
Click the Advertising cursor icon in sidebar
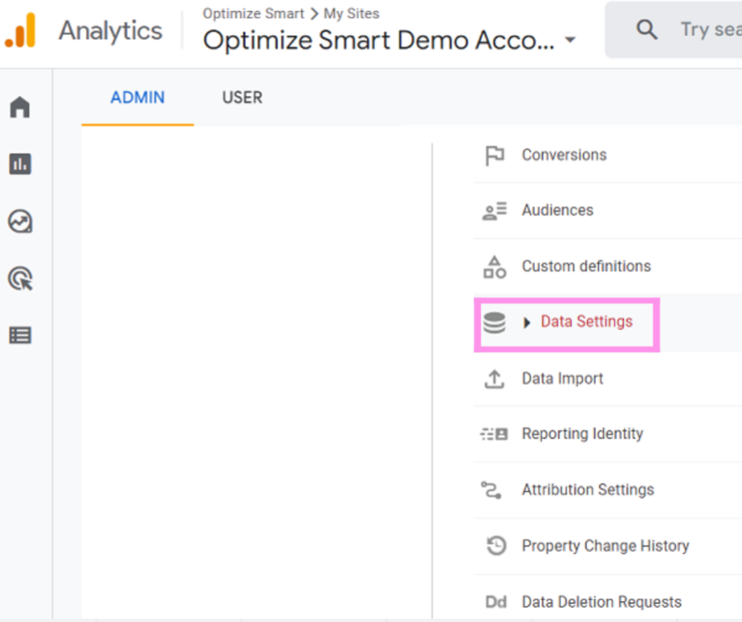[x=20, y=279]
